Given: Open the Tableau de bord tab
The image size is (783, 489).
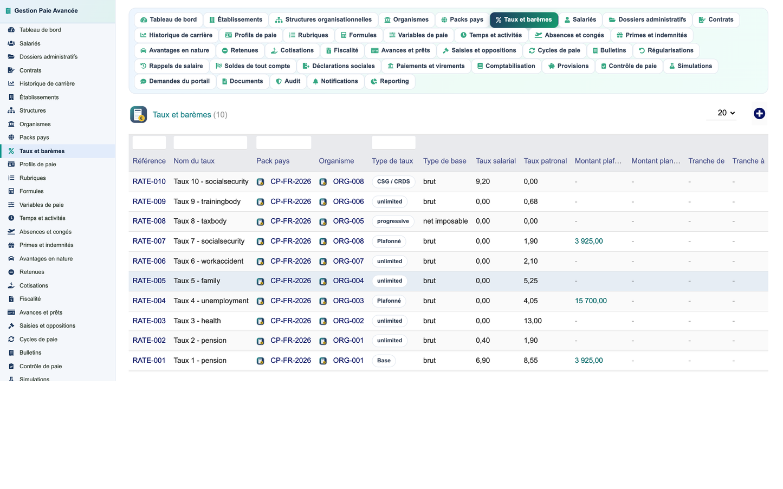Looking at the screenshot, I should click(x=169, y=19).
